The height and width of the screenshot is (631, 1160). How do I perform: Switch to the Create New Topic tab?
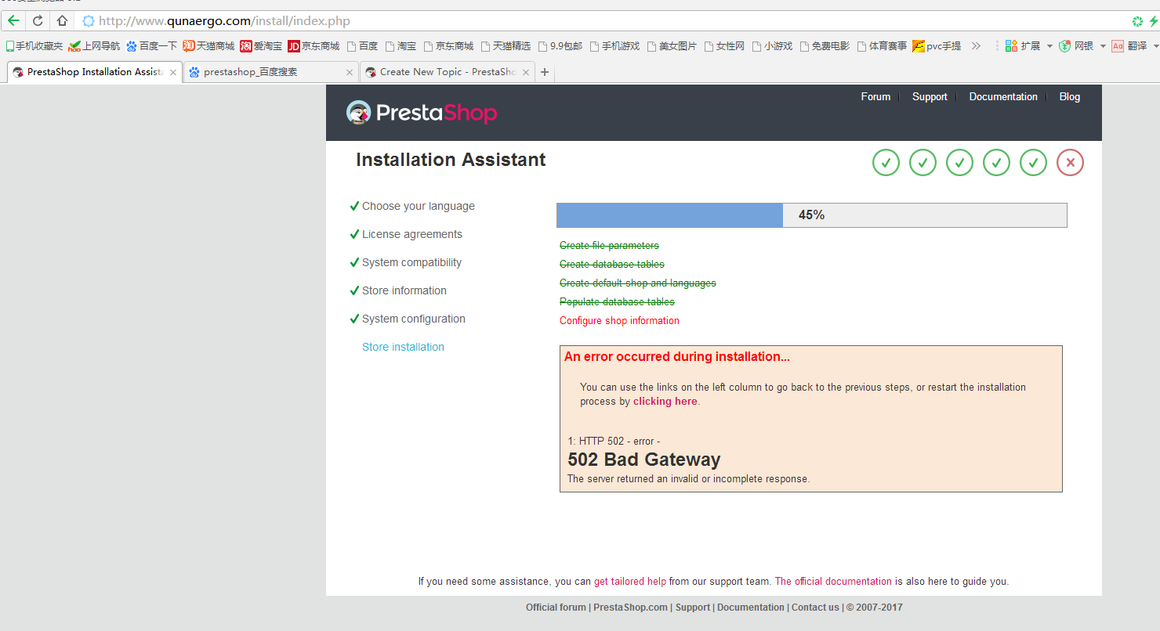448,72
